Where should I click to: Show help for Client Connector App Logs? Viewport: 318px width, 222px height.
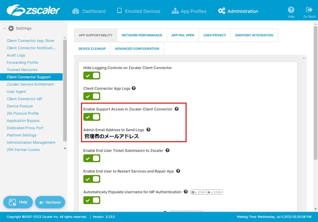[134, 88]
